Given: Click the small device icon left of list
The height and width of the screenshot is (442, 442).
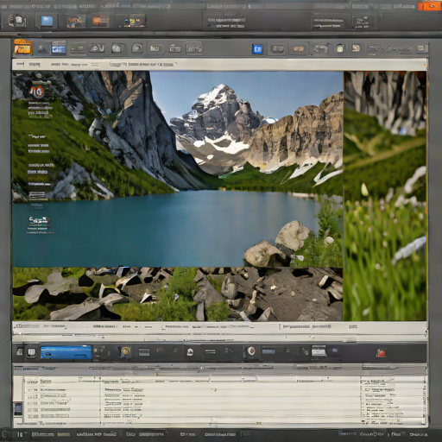Looking at the screenshot, I should coord(18,409).
